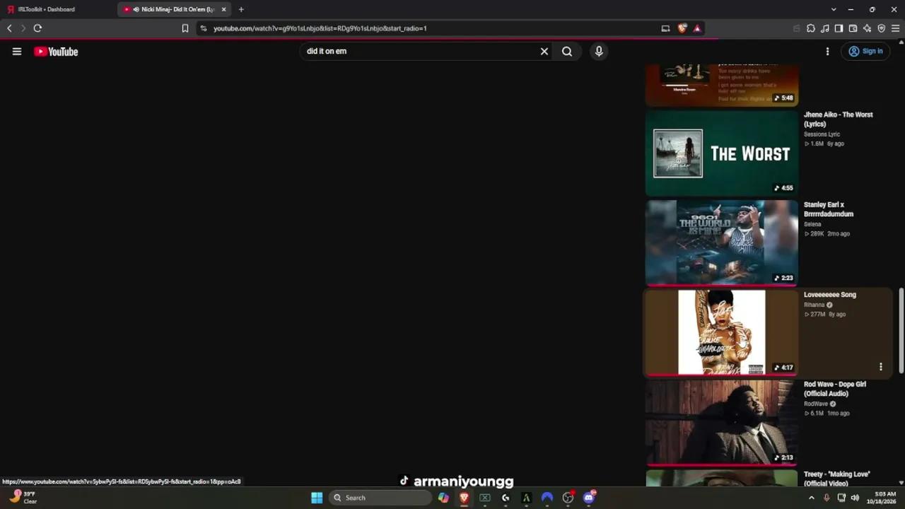The width and height of the screenshot is (905, 509).
Task: Bookmark this page
Action: (185, 28)
